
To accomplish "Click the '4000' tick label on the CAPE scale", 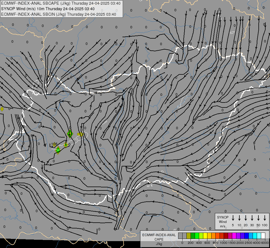I will pyautogui.click(x=257, y=243).
